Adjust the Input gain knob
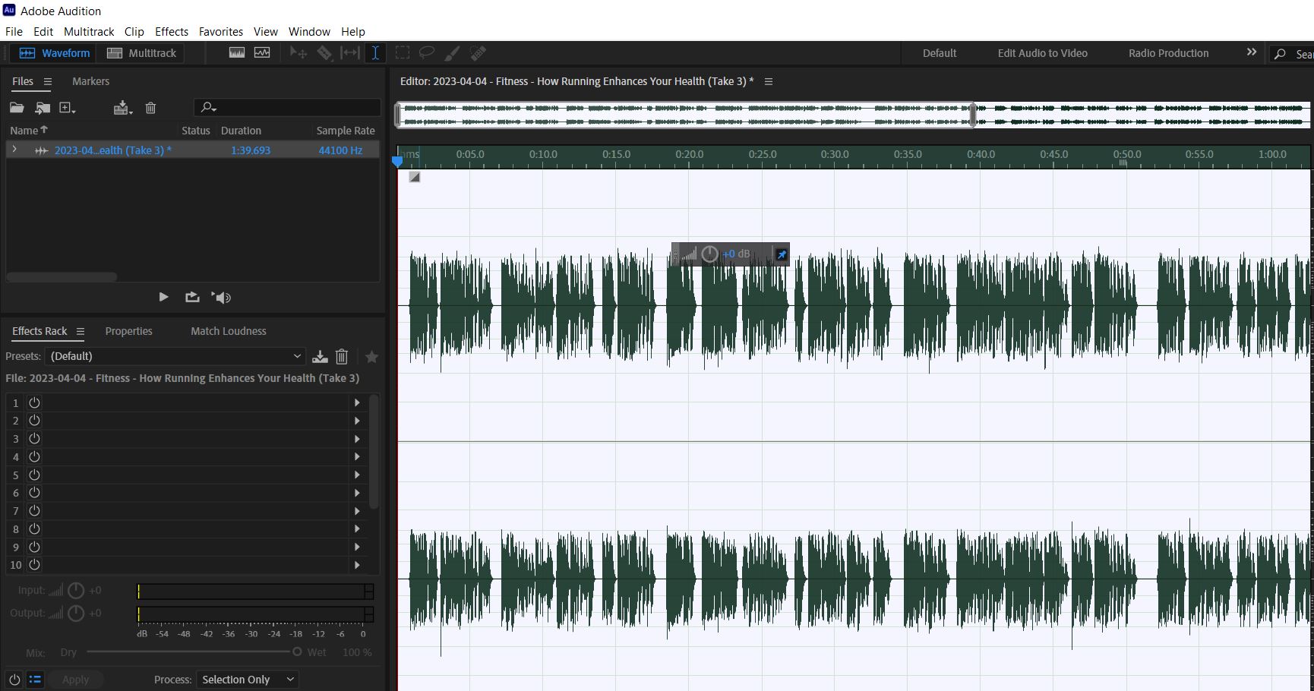The width and height of the screenshot is (1314, 691). point(76,590)
